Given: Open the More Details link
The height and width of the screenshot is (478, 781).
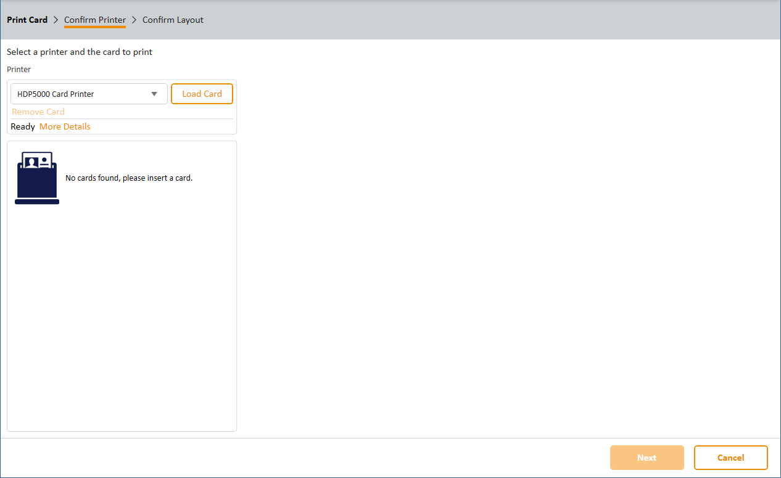Looking at the screenshot, I should click(65, 126).
